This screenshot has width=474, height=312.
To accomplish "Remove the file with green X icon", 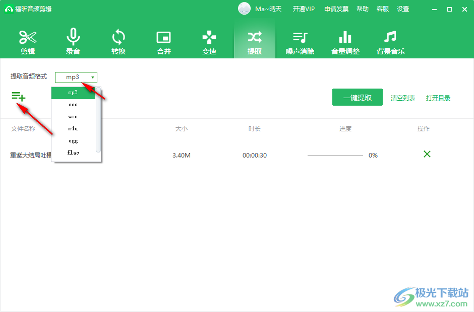I will 427,154.
